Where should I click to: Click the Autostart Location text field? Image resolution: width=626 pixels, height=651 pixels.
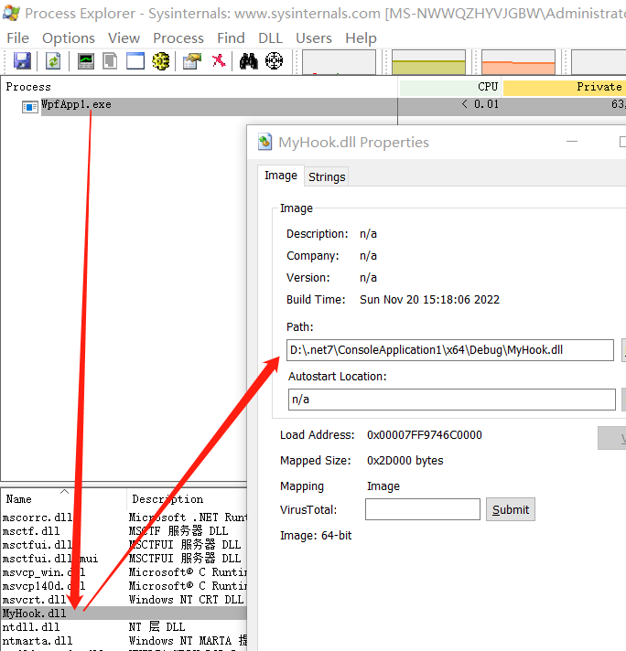click(x=451, y=400)
